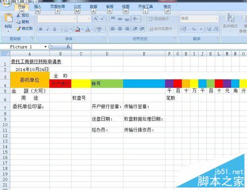Image resolution: width=247 pixels, height=190 pixels.
Task: Click Merge and Center (合并后居中)
Action: pyautogui.click(x=161, y=29)
